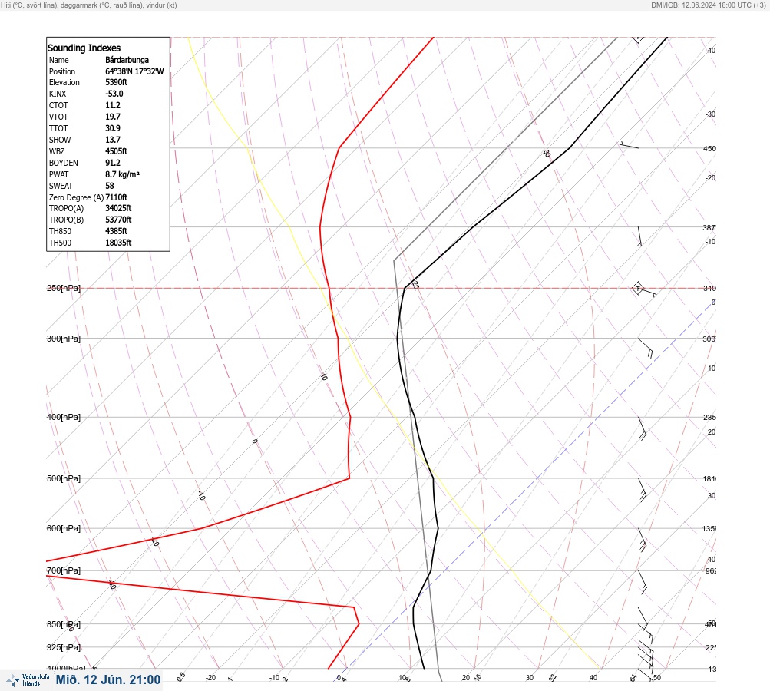770x691 pixels.
Task: Click the '925[hPa]' pressure label
Action: pos(64,647)
